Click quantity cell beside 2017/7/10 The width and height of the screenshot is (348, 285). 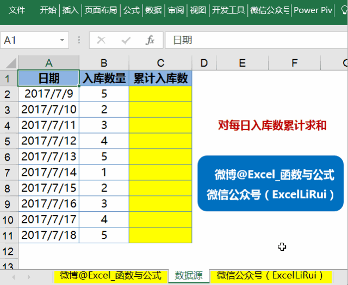pos(104,110)
